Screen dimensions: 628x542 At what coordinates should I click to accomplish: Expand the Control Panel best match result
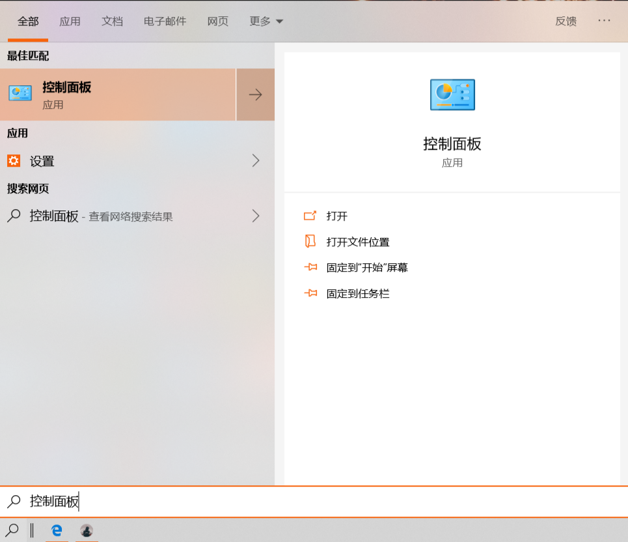(255, 94)
